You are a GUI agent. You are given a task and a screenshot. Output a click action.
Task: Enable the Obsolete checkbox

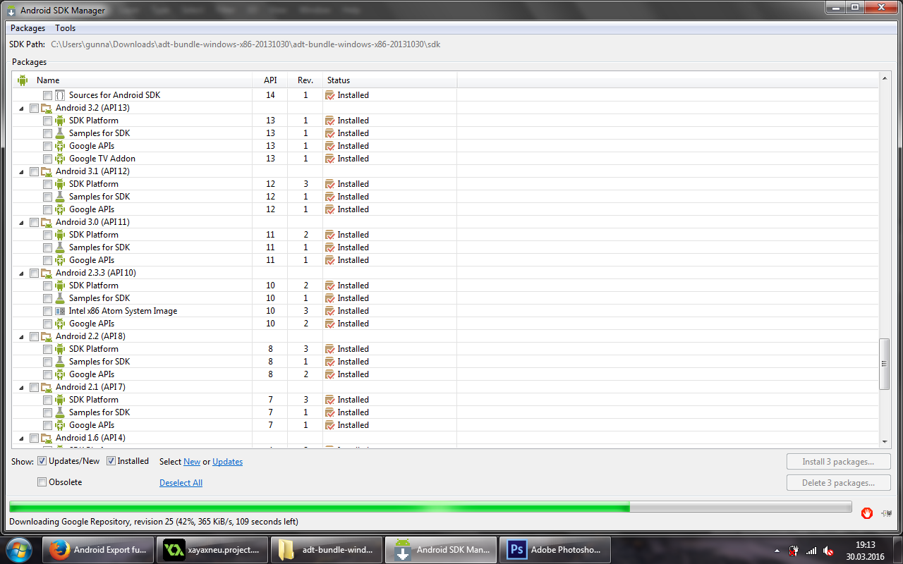point(42,482)
